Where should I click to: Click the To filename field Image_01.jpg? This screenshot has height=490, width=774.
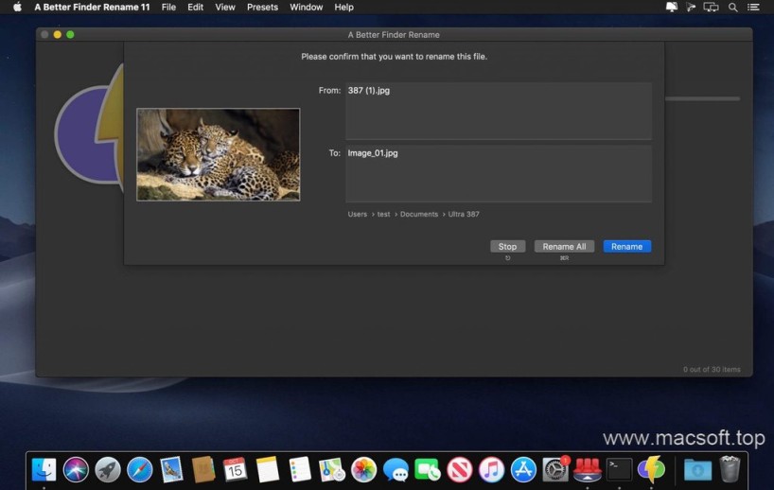498,173
